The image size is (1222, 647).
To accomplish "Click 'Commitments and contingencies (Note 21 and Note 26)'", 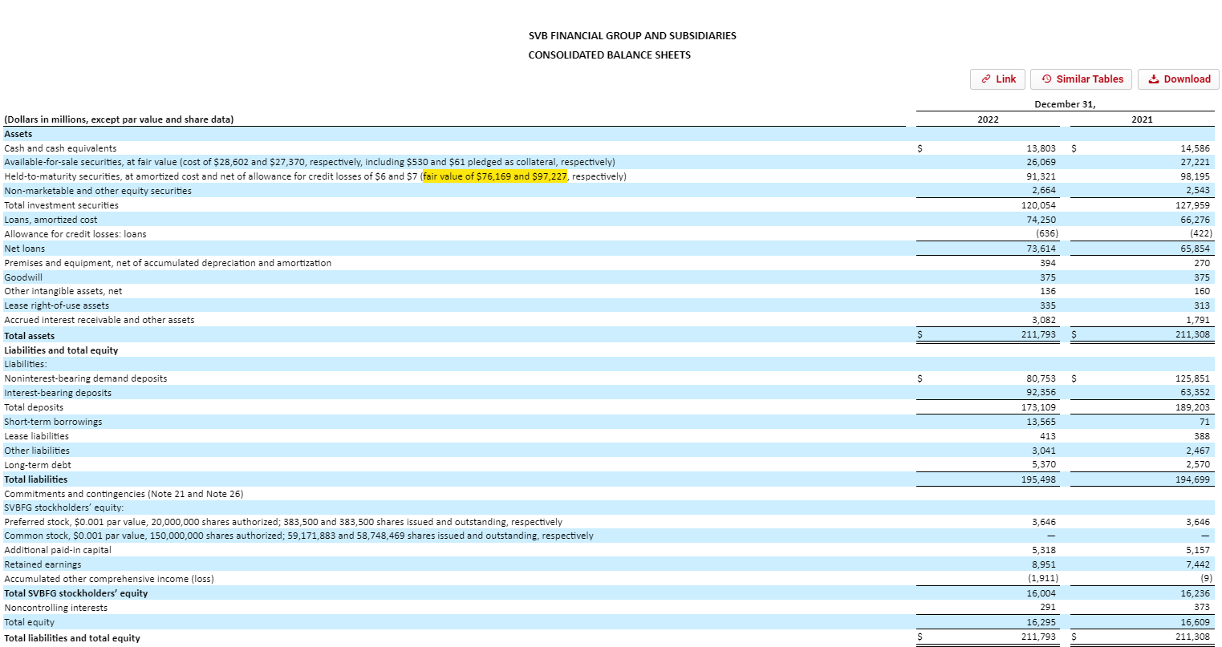I will (x=124, y=494).
